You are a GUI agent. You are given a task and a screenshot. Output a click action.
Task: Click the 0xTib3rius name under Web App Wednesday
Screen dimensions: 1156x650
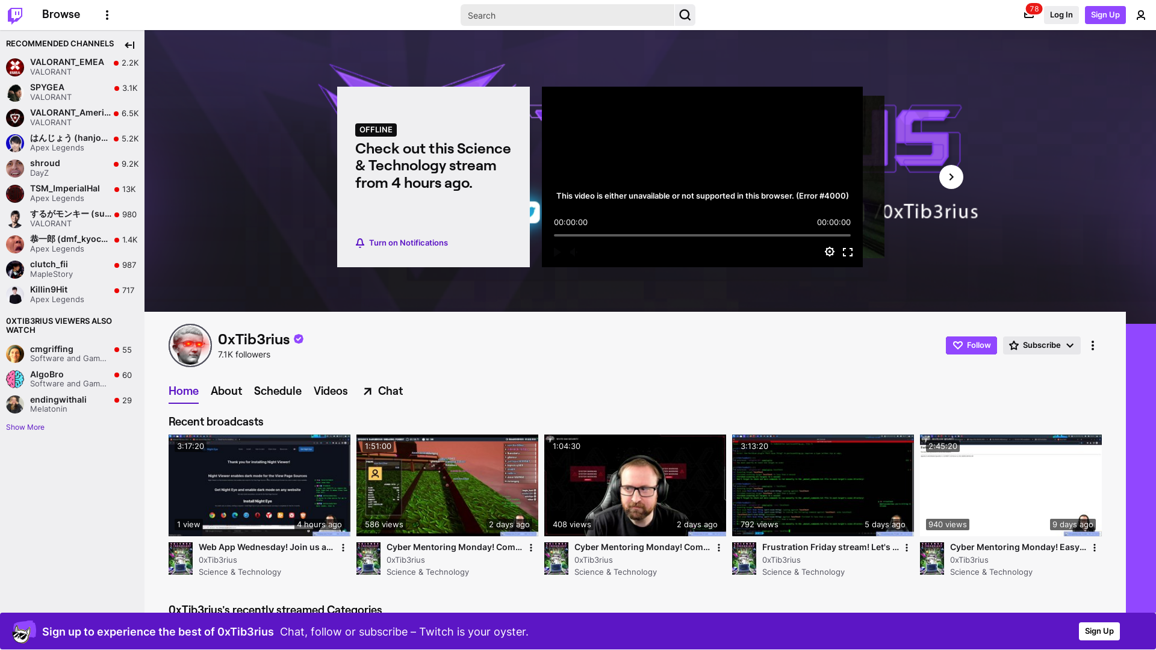click(218, 560)
